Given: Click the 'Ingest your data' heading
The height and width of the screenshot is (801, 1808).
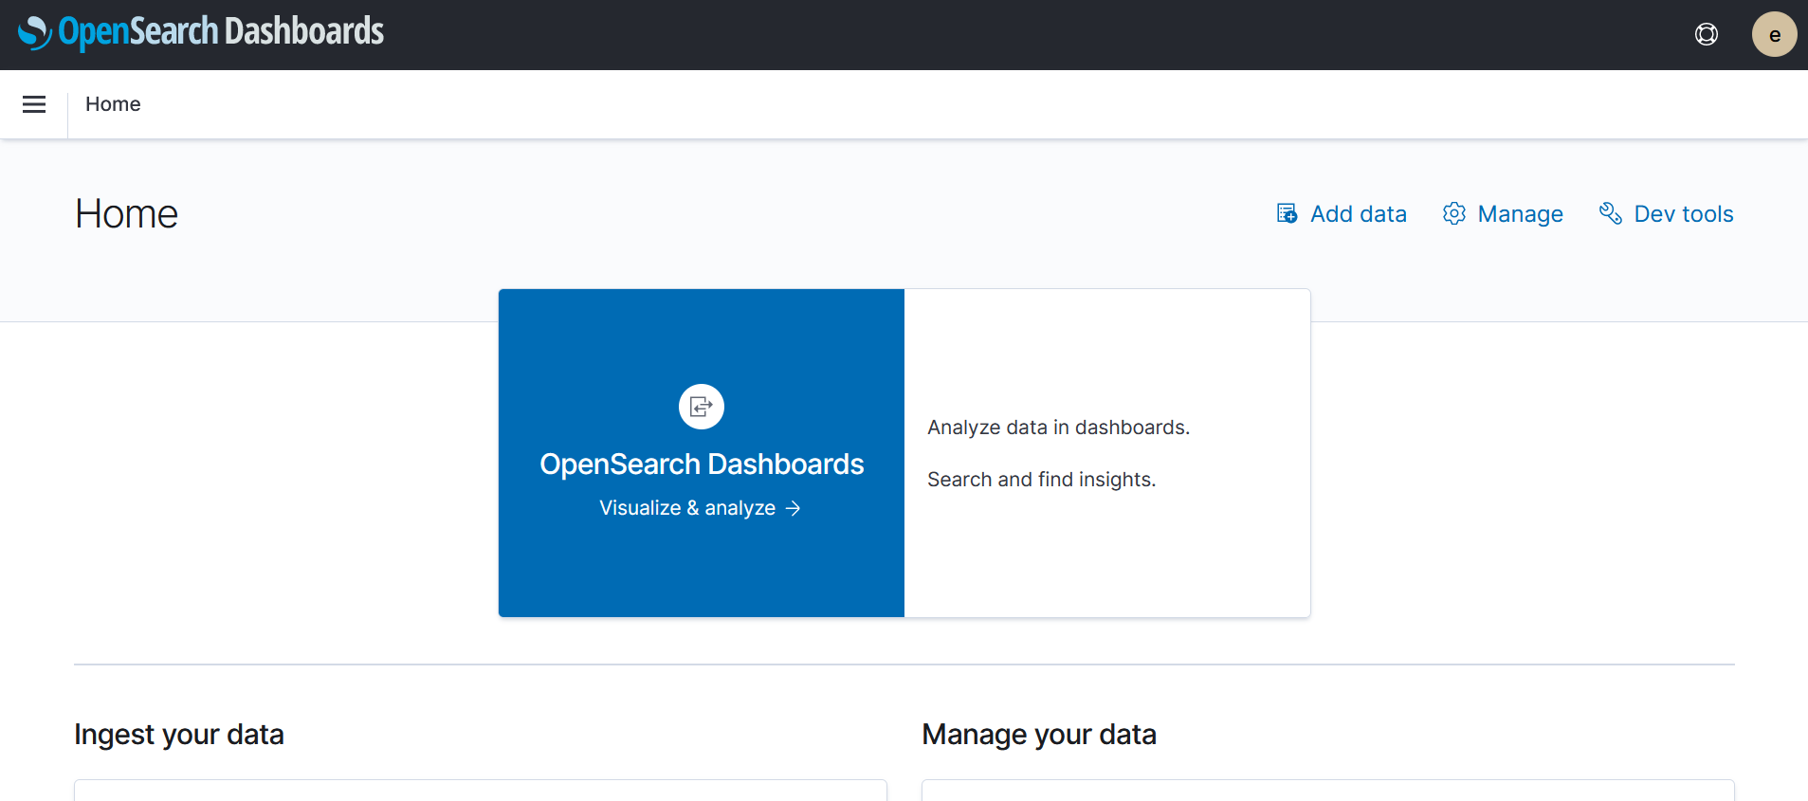Looking at the screenshot, I should (179, 735).
